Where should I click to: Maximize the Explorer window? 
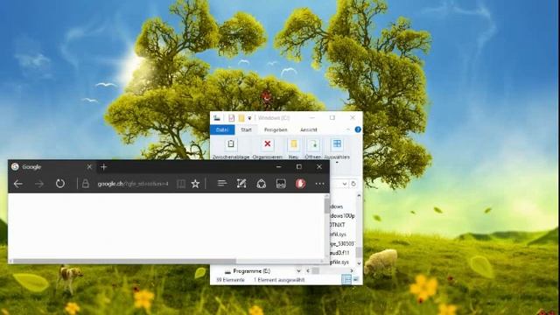332,117
